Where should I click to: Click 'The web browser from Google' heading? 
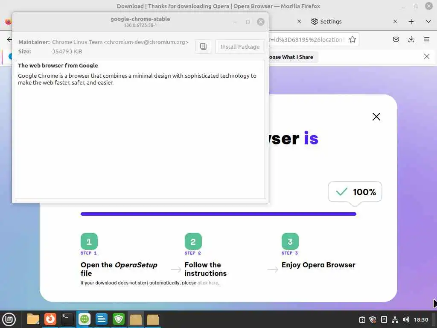pyautogui.click(x=58, y=65)
